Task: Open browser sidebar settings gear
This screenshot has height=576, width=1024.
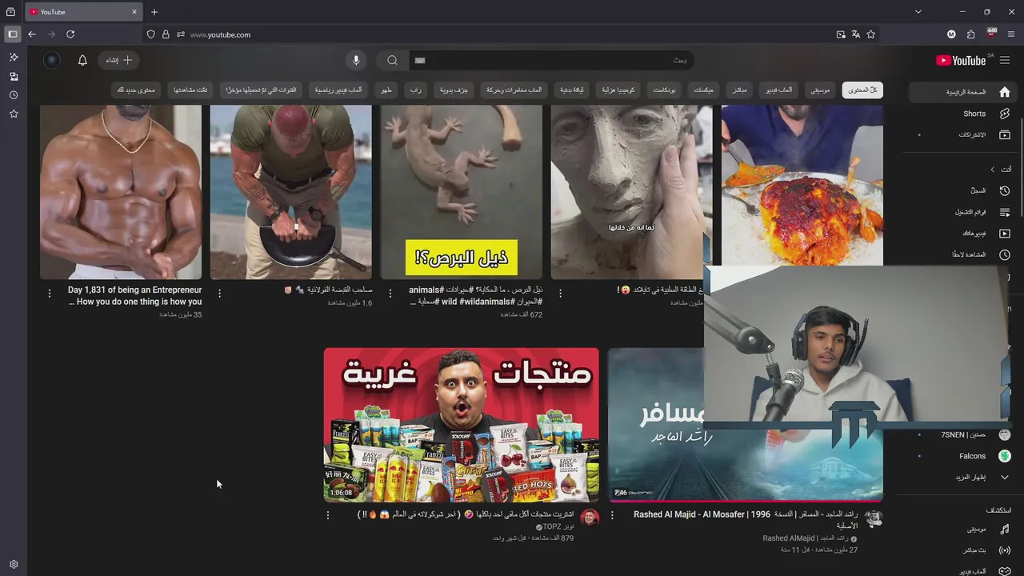Action: coord(14,564)
